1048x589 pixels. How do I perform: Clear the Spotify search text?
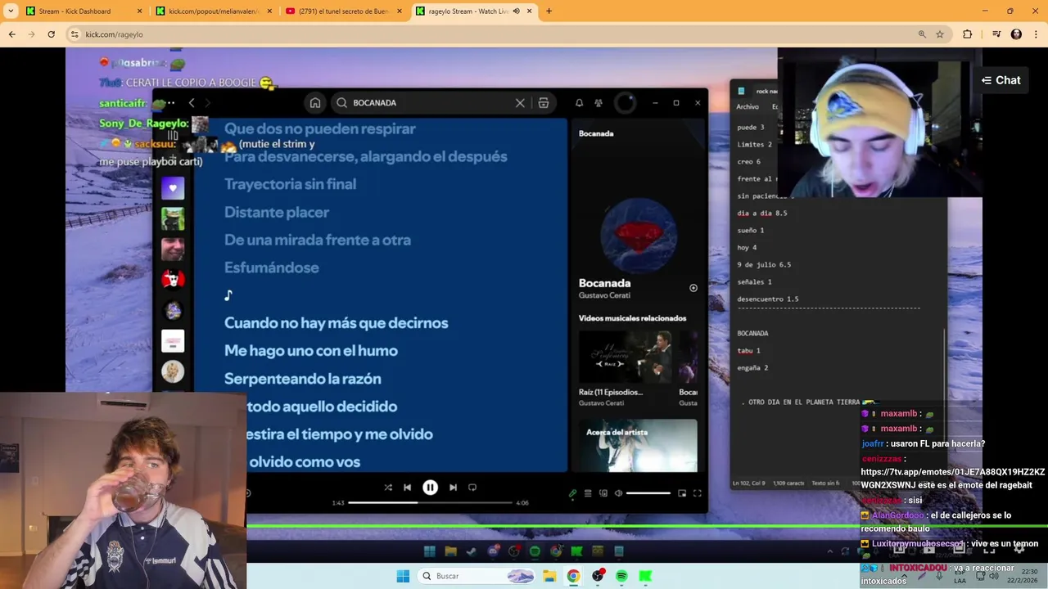[x=520, y=102]
